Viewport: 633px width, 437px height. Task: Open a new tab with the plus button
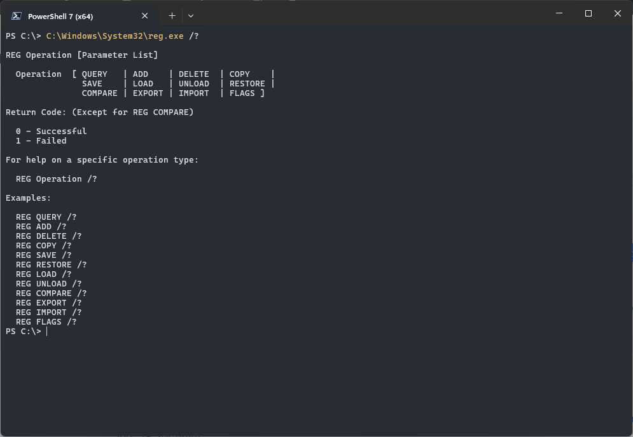tap(172, 16)
